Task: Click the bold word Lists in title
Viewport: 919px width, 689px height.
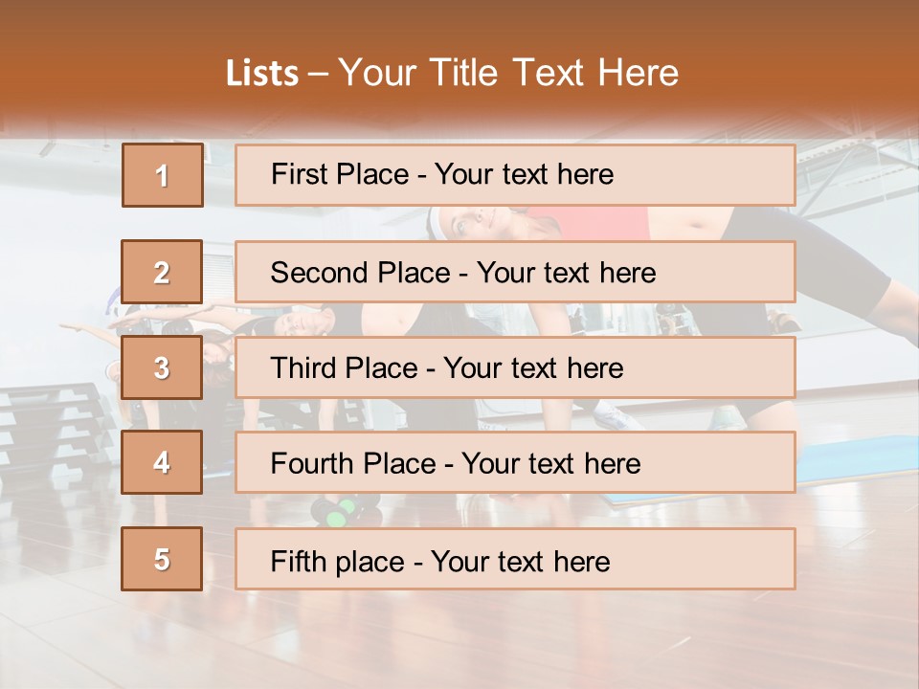Action: (x=262, y=74)
